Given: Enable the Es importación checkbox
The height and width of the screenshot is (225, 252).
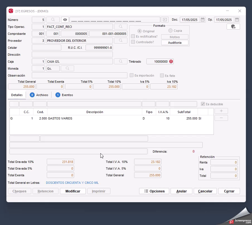Looking at the screenshot, I should (x=132, y=75).
